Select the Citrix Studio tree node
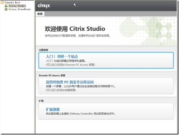Viewport: 179px width, 135px height. 17,6
